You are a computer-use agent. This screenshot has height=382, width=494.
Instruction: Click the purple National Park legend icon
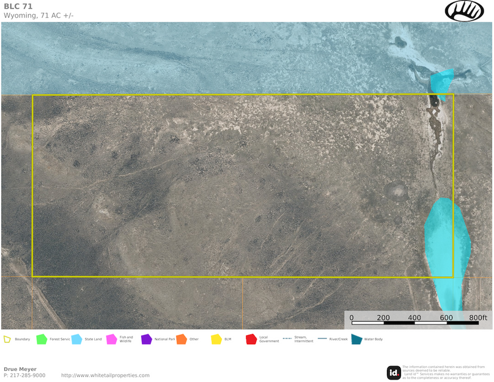[x=146, y=339]
